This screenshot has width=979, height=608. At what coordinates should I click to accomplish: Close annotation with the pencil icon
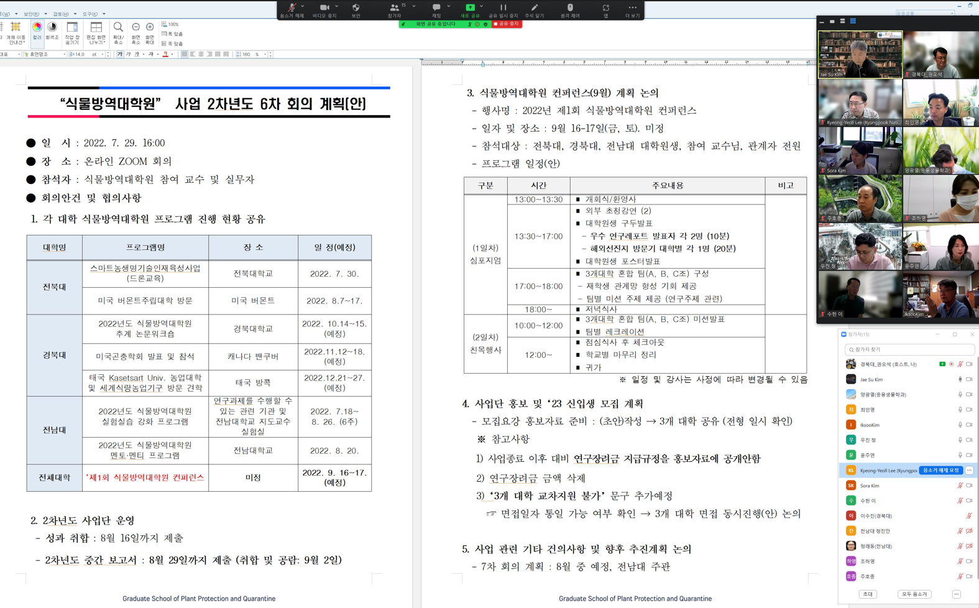pos(534,9)
